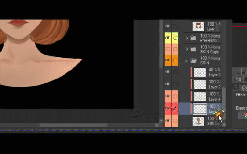Toggle the dashed box of the SKIN folder
The width and height of the screenshot is (247, 154).
coord(175,60)
